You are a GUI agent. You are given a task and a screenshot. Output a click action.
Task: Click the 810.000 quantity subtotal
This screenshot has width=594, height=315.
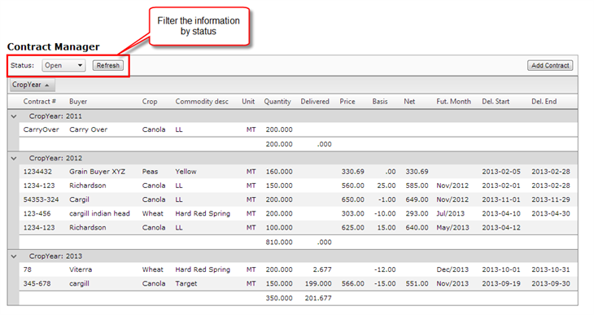tap(279, 243)
